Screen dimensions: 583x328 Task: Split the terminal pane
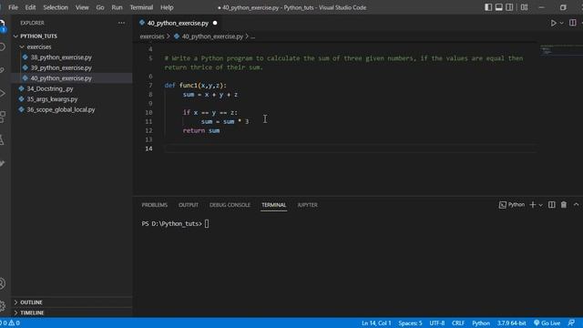click(x=552, y=205)
